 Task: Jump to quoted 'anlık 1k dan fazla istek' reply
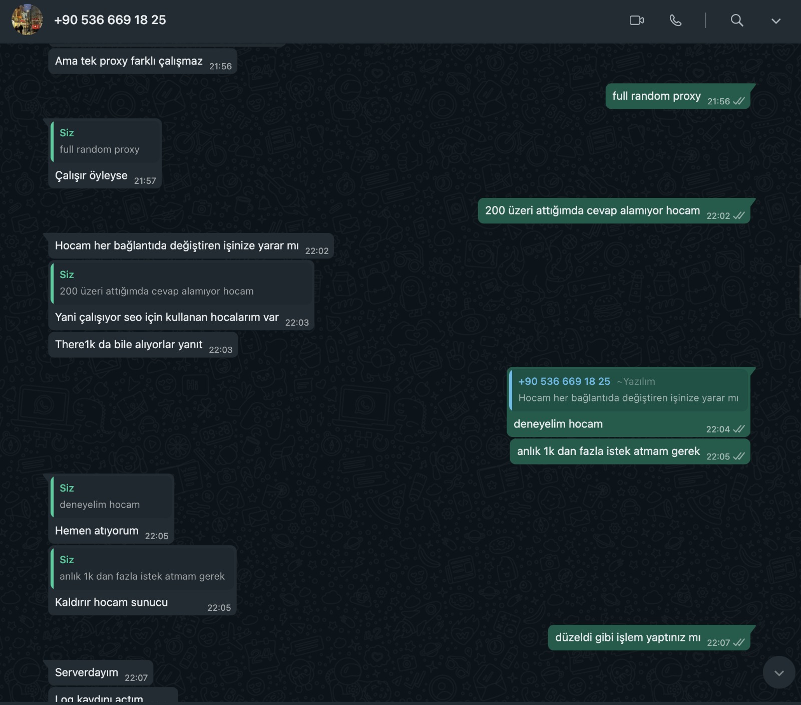click(143, 569)
